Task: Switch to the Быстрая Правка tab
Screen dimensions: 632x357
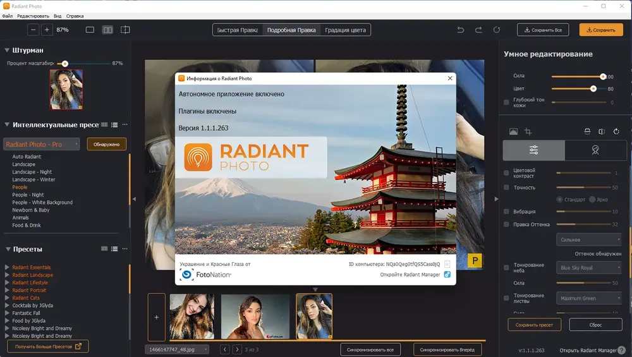Action: tap(238, 30)
